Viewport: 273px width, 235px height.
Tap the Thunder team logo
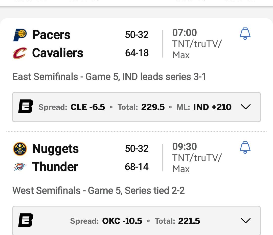(20, 167)
